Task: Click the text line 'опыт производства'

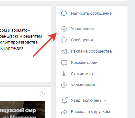Action: point(19,42)
